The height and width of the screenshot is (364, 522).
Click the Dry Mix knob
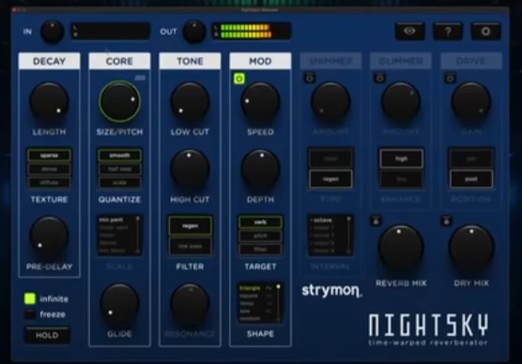tap(471, 248)
